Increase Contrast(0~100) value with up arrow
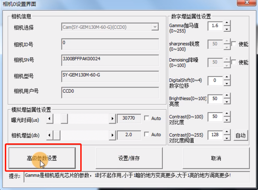This screenshot has height=190, width=258. [227, 114]
